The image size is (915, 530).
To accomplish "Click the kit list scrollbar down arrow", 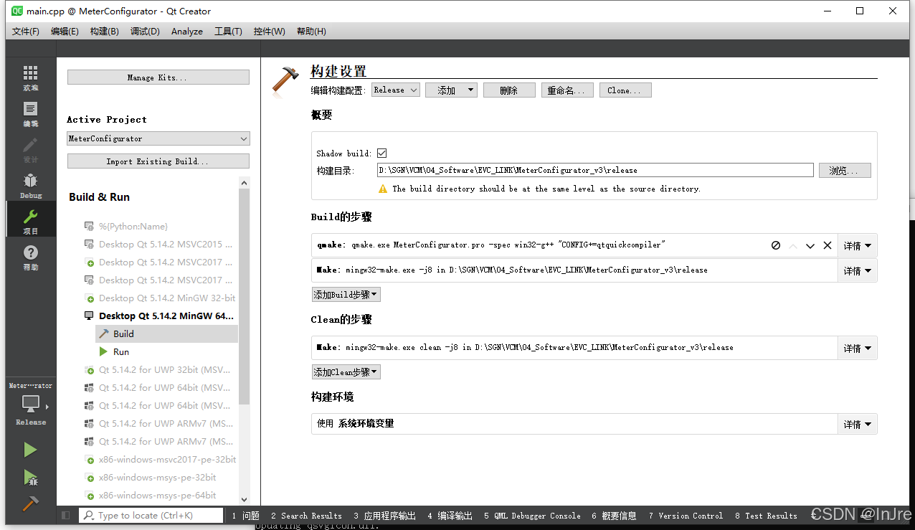I will click(x=244, y=499).
